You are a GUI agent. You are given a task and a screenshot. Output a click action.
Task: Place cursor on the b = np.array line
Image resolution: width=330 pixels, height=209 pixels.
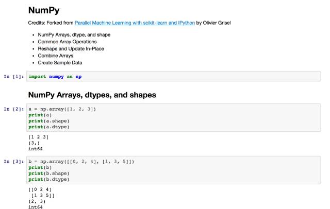[x=81, y=162]
